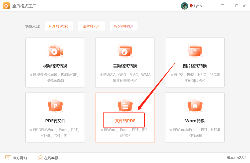Viewport: 250px width, 163px height.
Task: Minimize the 金舟格式工厂 window
Action: coord(230,6)
